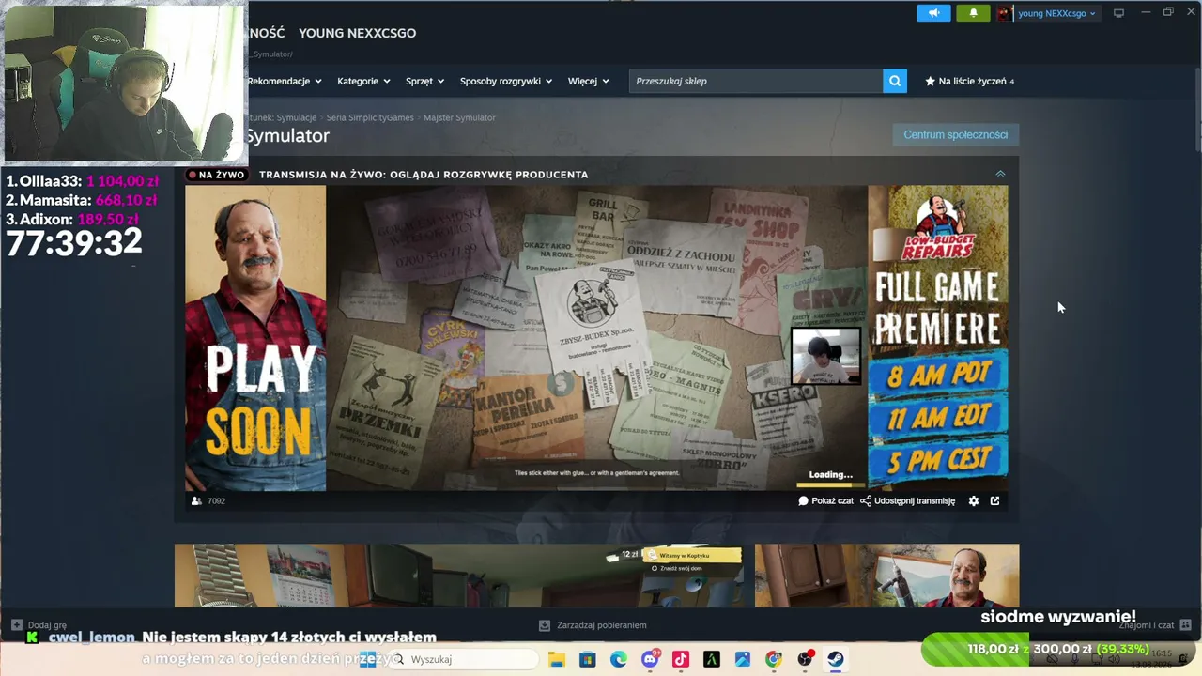Click the Steam icon on the taskbar
The image size is (1202, 676).
835,659
